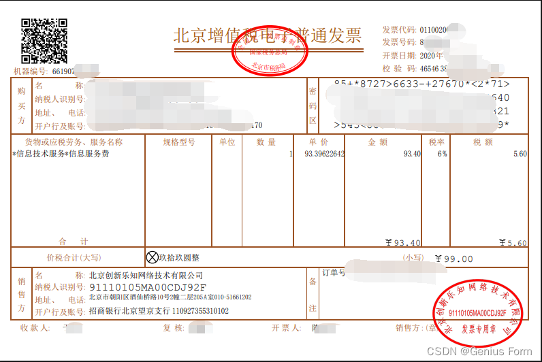Click the 发票号码 label

[399, 42]
